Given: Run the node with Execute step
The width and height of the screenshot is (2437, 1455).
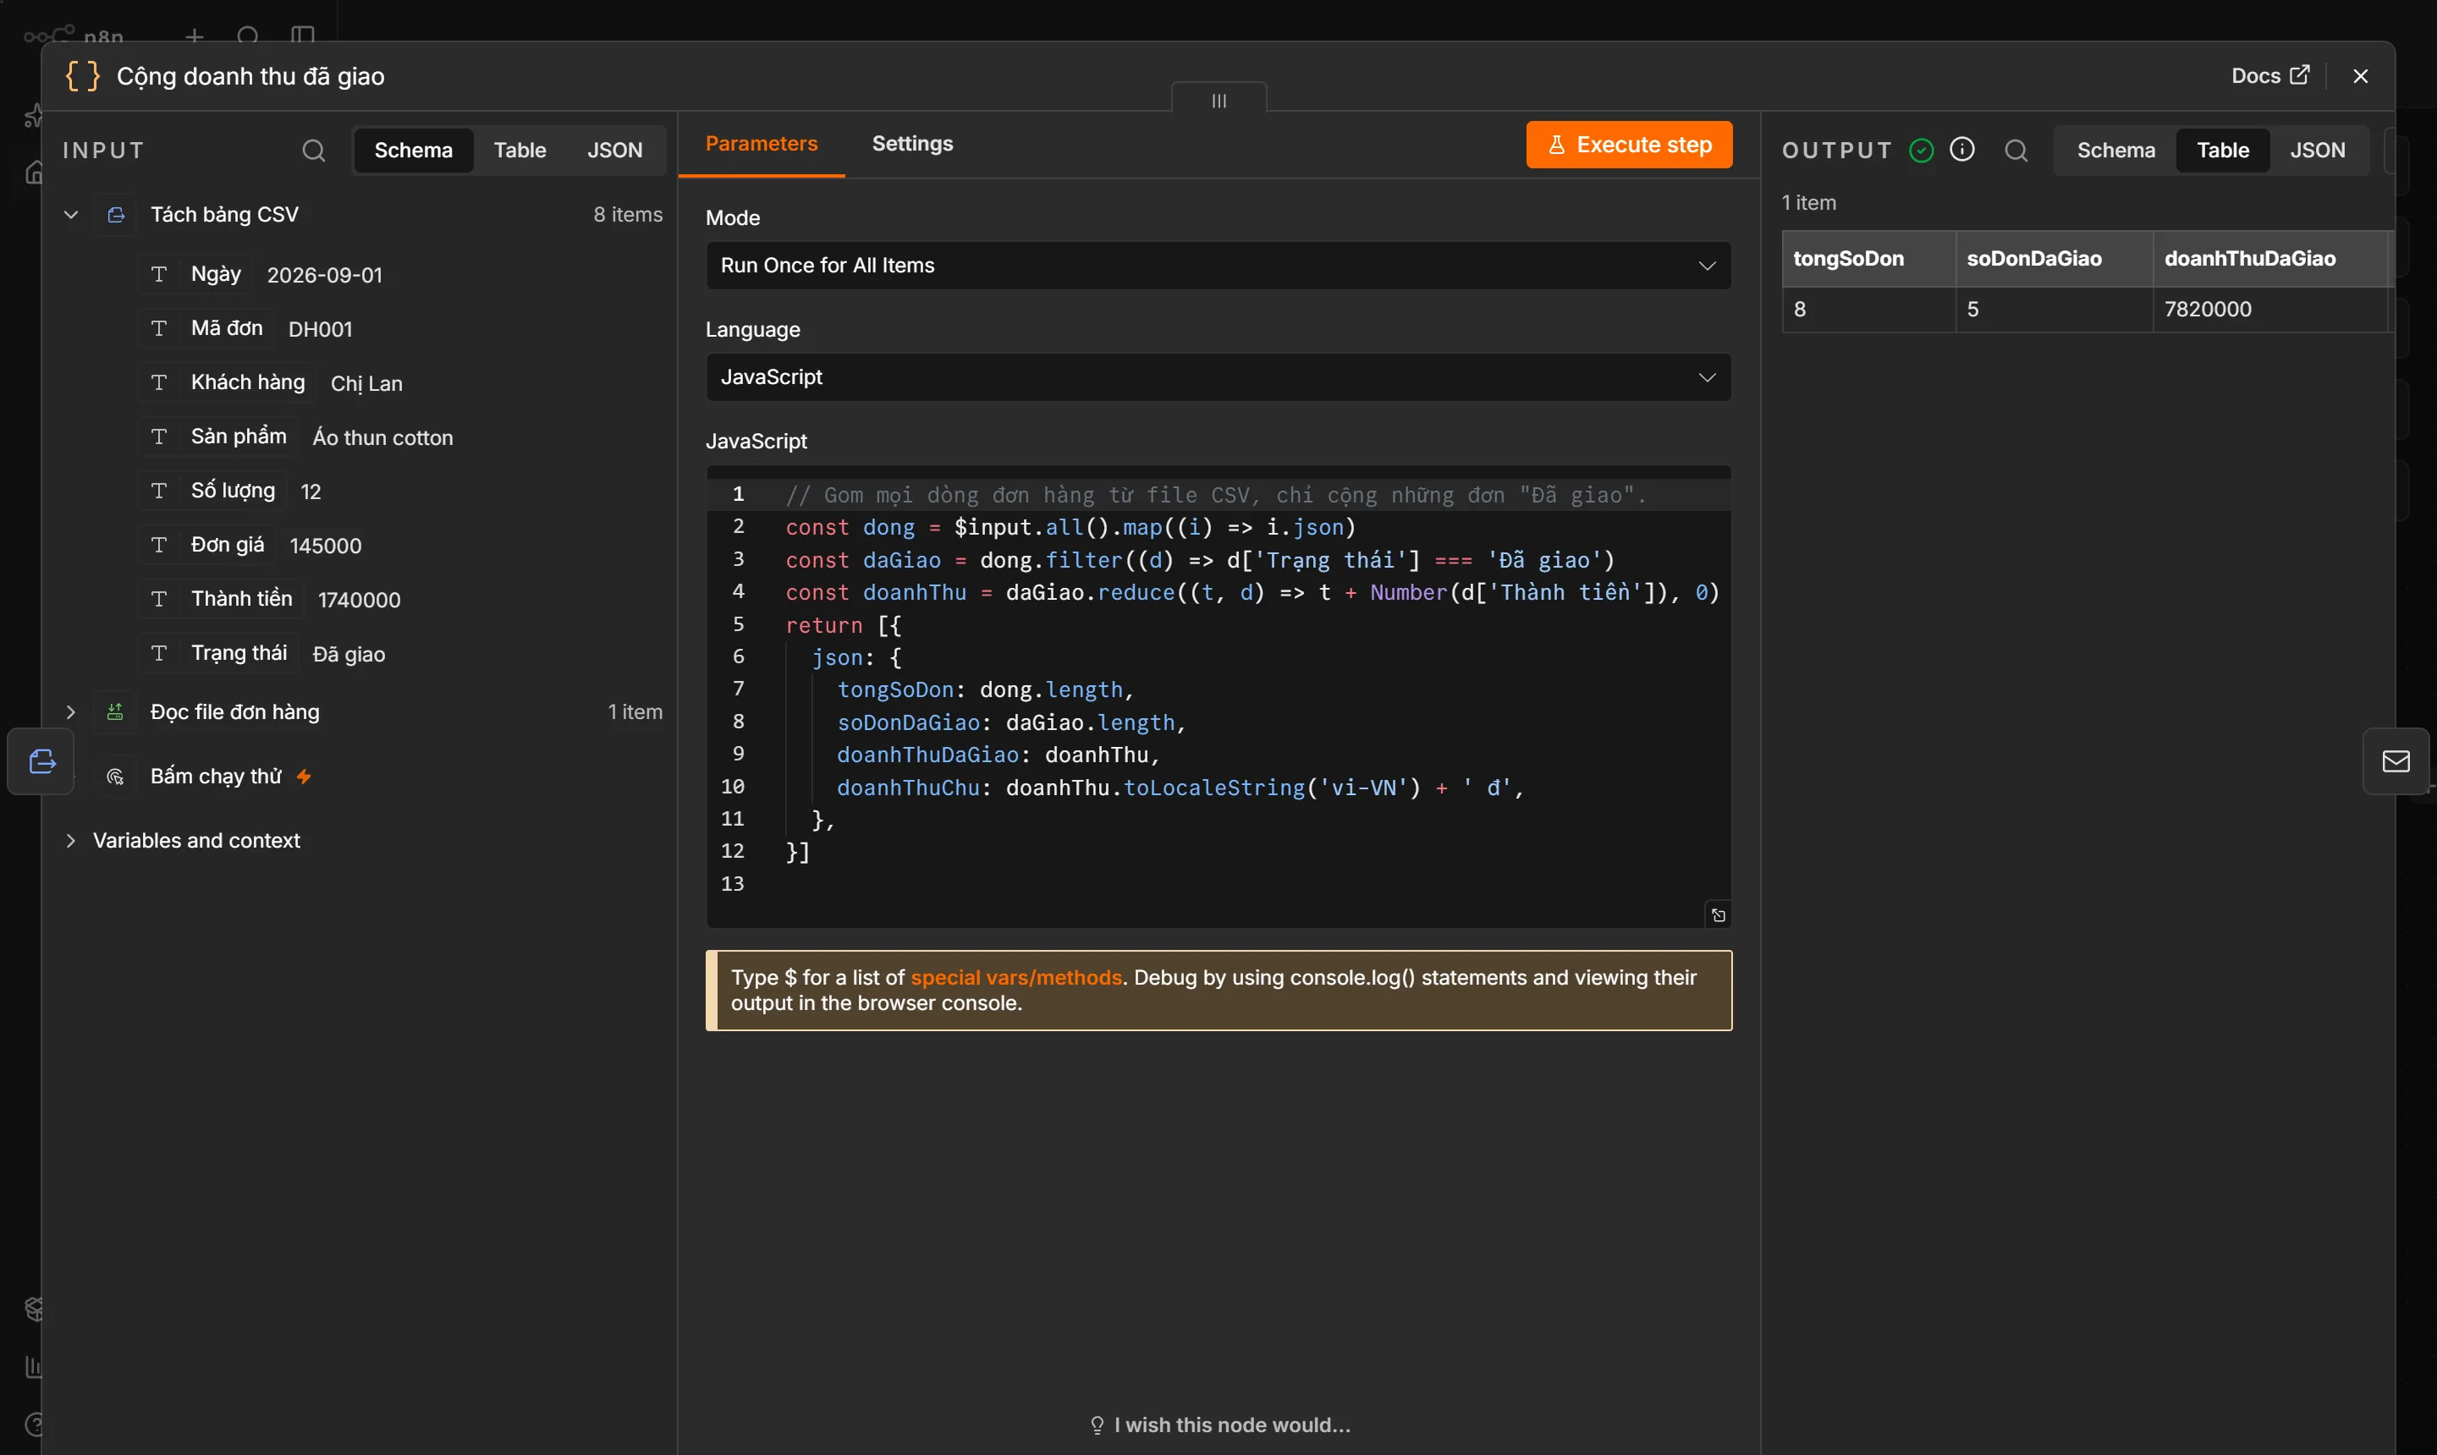Looking at the screenshot, I should 1629,145.
